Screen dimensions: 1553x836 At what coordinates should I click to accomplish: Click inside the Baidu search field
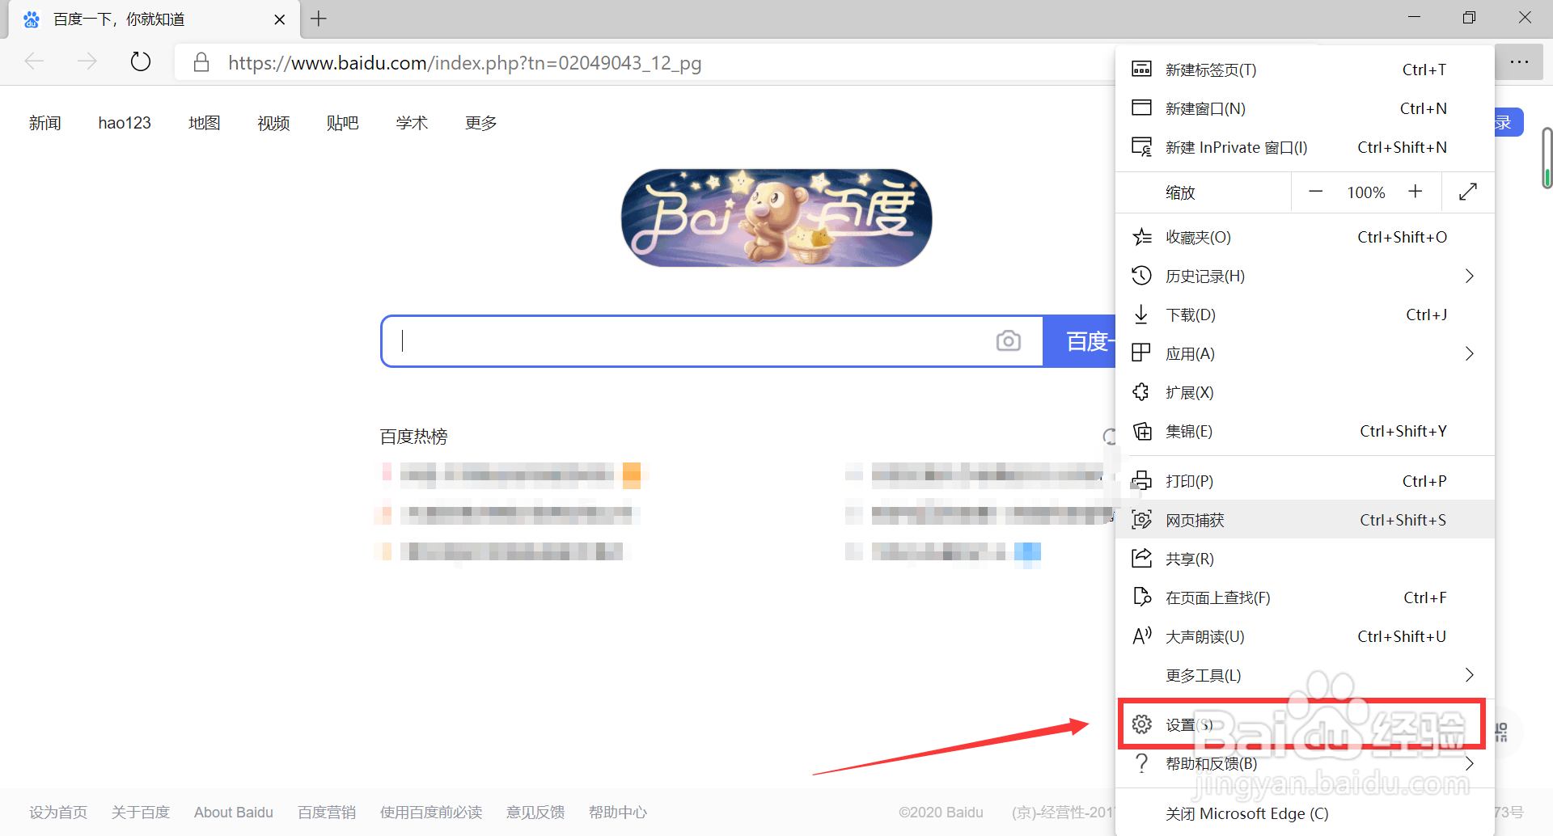point(688,341)
